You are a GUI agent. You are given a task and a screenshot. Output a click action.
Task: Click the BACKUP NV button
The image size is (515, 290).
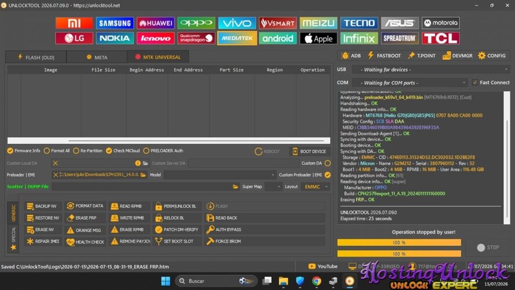coord(43,206)
